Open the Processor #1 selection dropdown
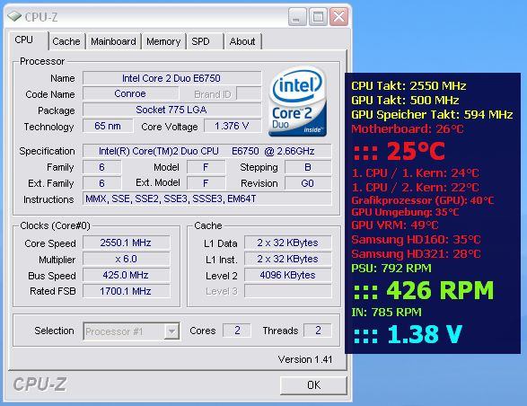Screen dimensions: 527x406 (x=131, y=331)
